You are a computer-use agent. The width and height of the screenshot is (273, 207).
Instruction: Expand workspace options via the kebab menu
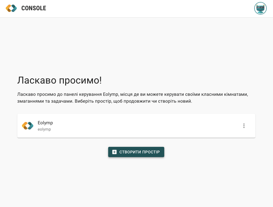244,125
